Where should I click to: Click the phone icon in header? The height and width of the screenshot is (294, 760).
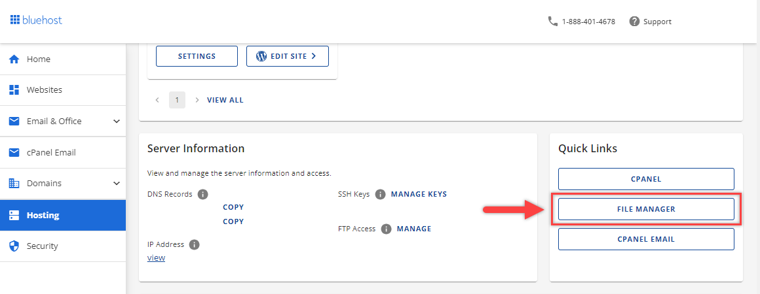coord(552,22)
